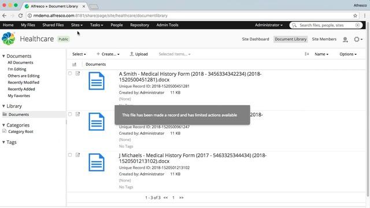
Task: Go to Site Dashboard
Action: point(256,39)
